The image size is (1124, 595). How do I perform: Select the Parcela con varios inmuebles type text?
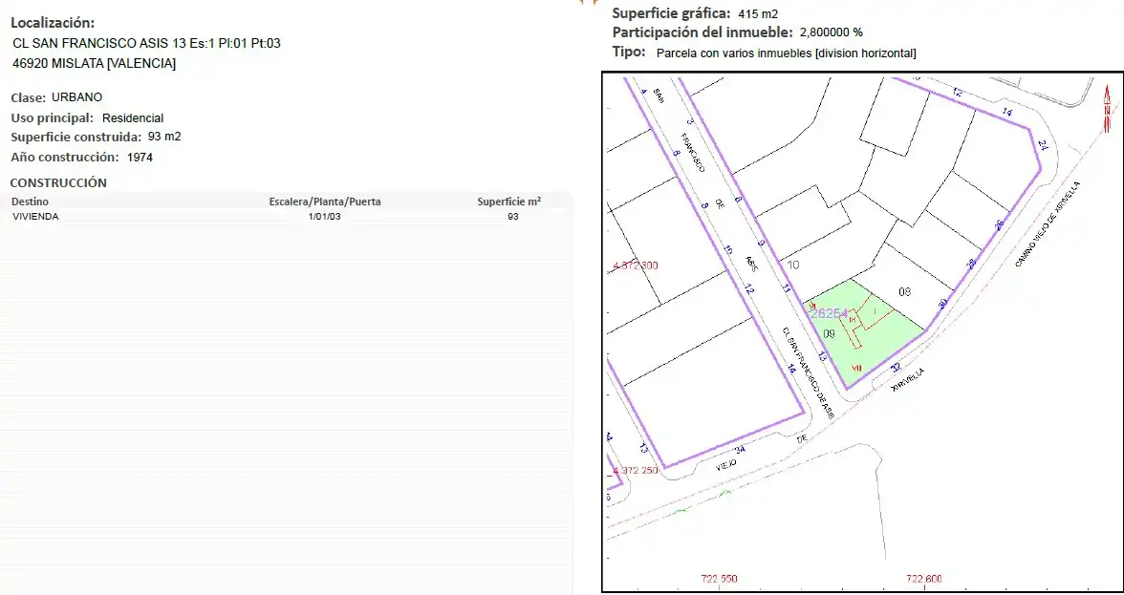[x=787, y=53]
